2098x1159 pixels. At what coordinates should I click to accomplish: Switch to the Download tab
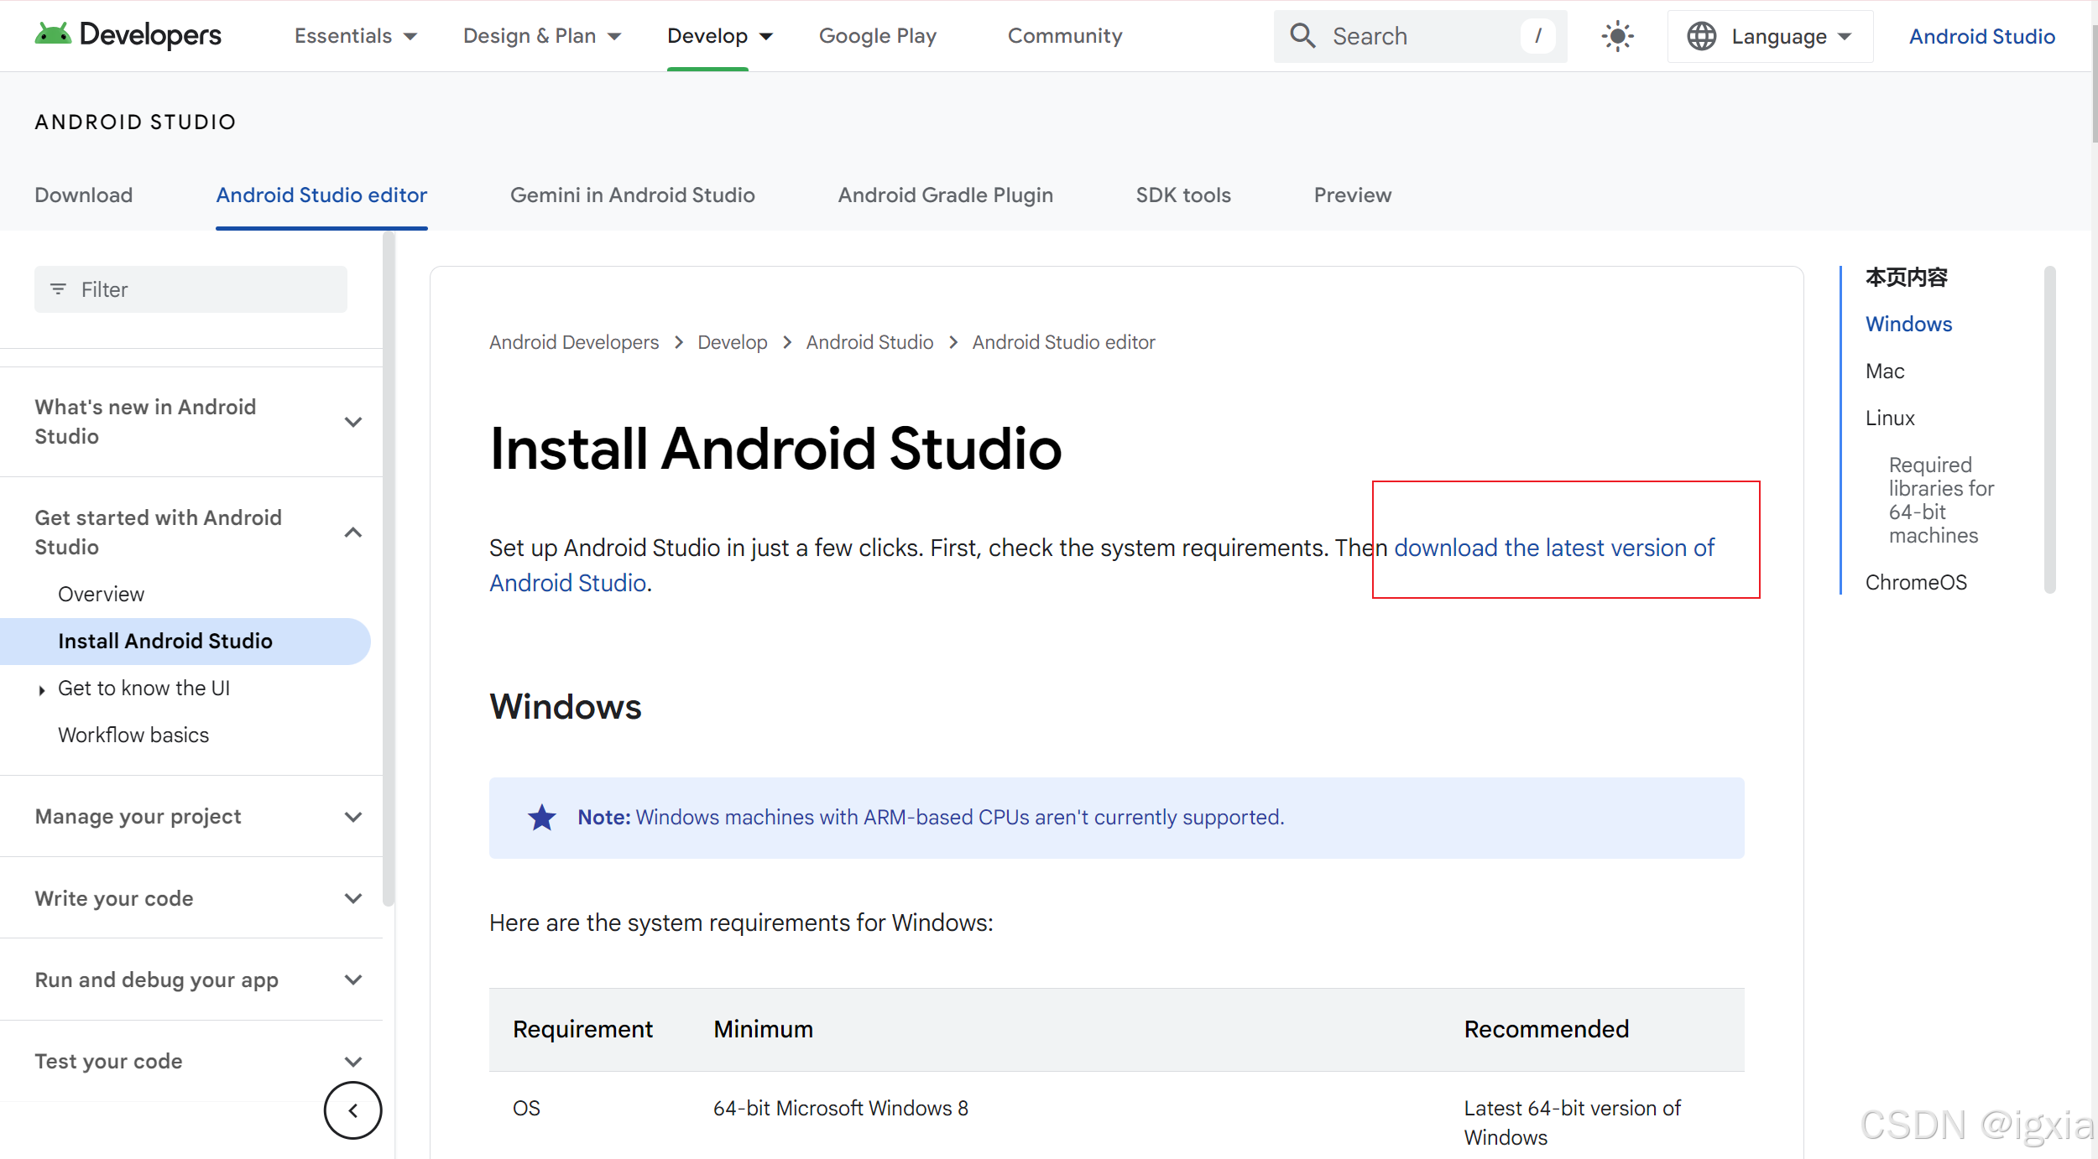click(84, 195)
